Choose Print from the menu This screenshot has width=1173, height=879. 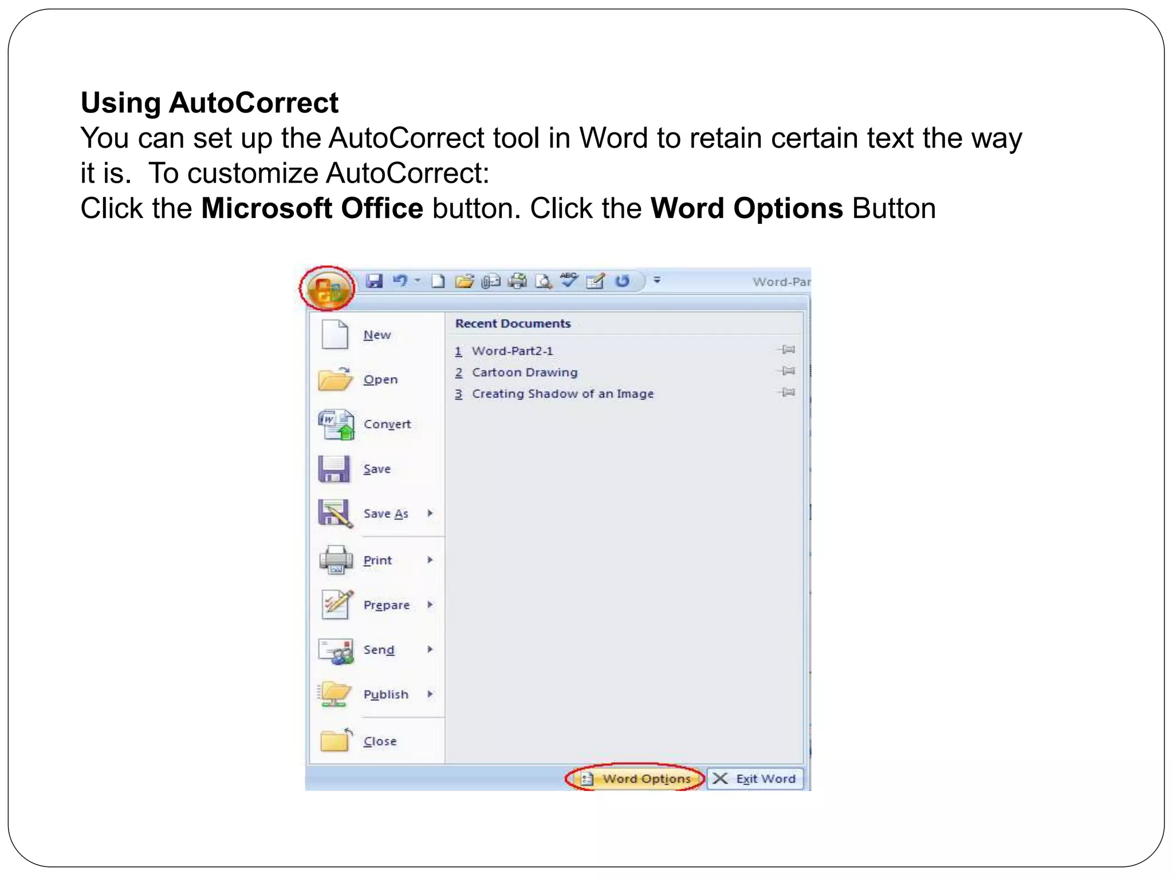point(377,561)
